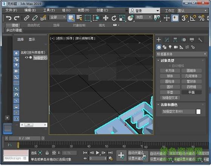Open Motion tab in command panel
This screenshot has width=211, height=166.
pyautogui.click(x=184, y=40)
